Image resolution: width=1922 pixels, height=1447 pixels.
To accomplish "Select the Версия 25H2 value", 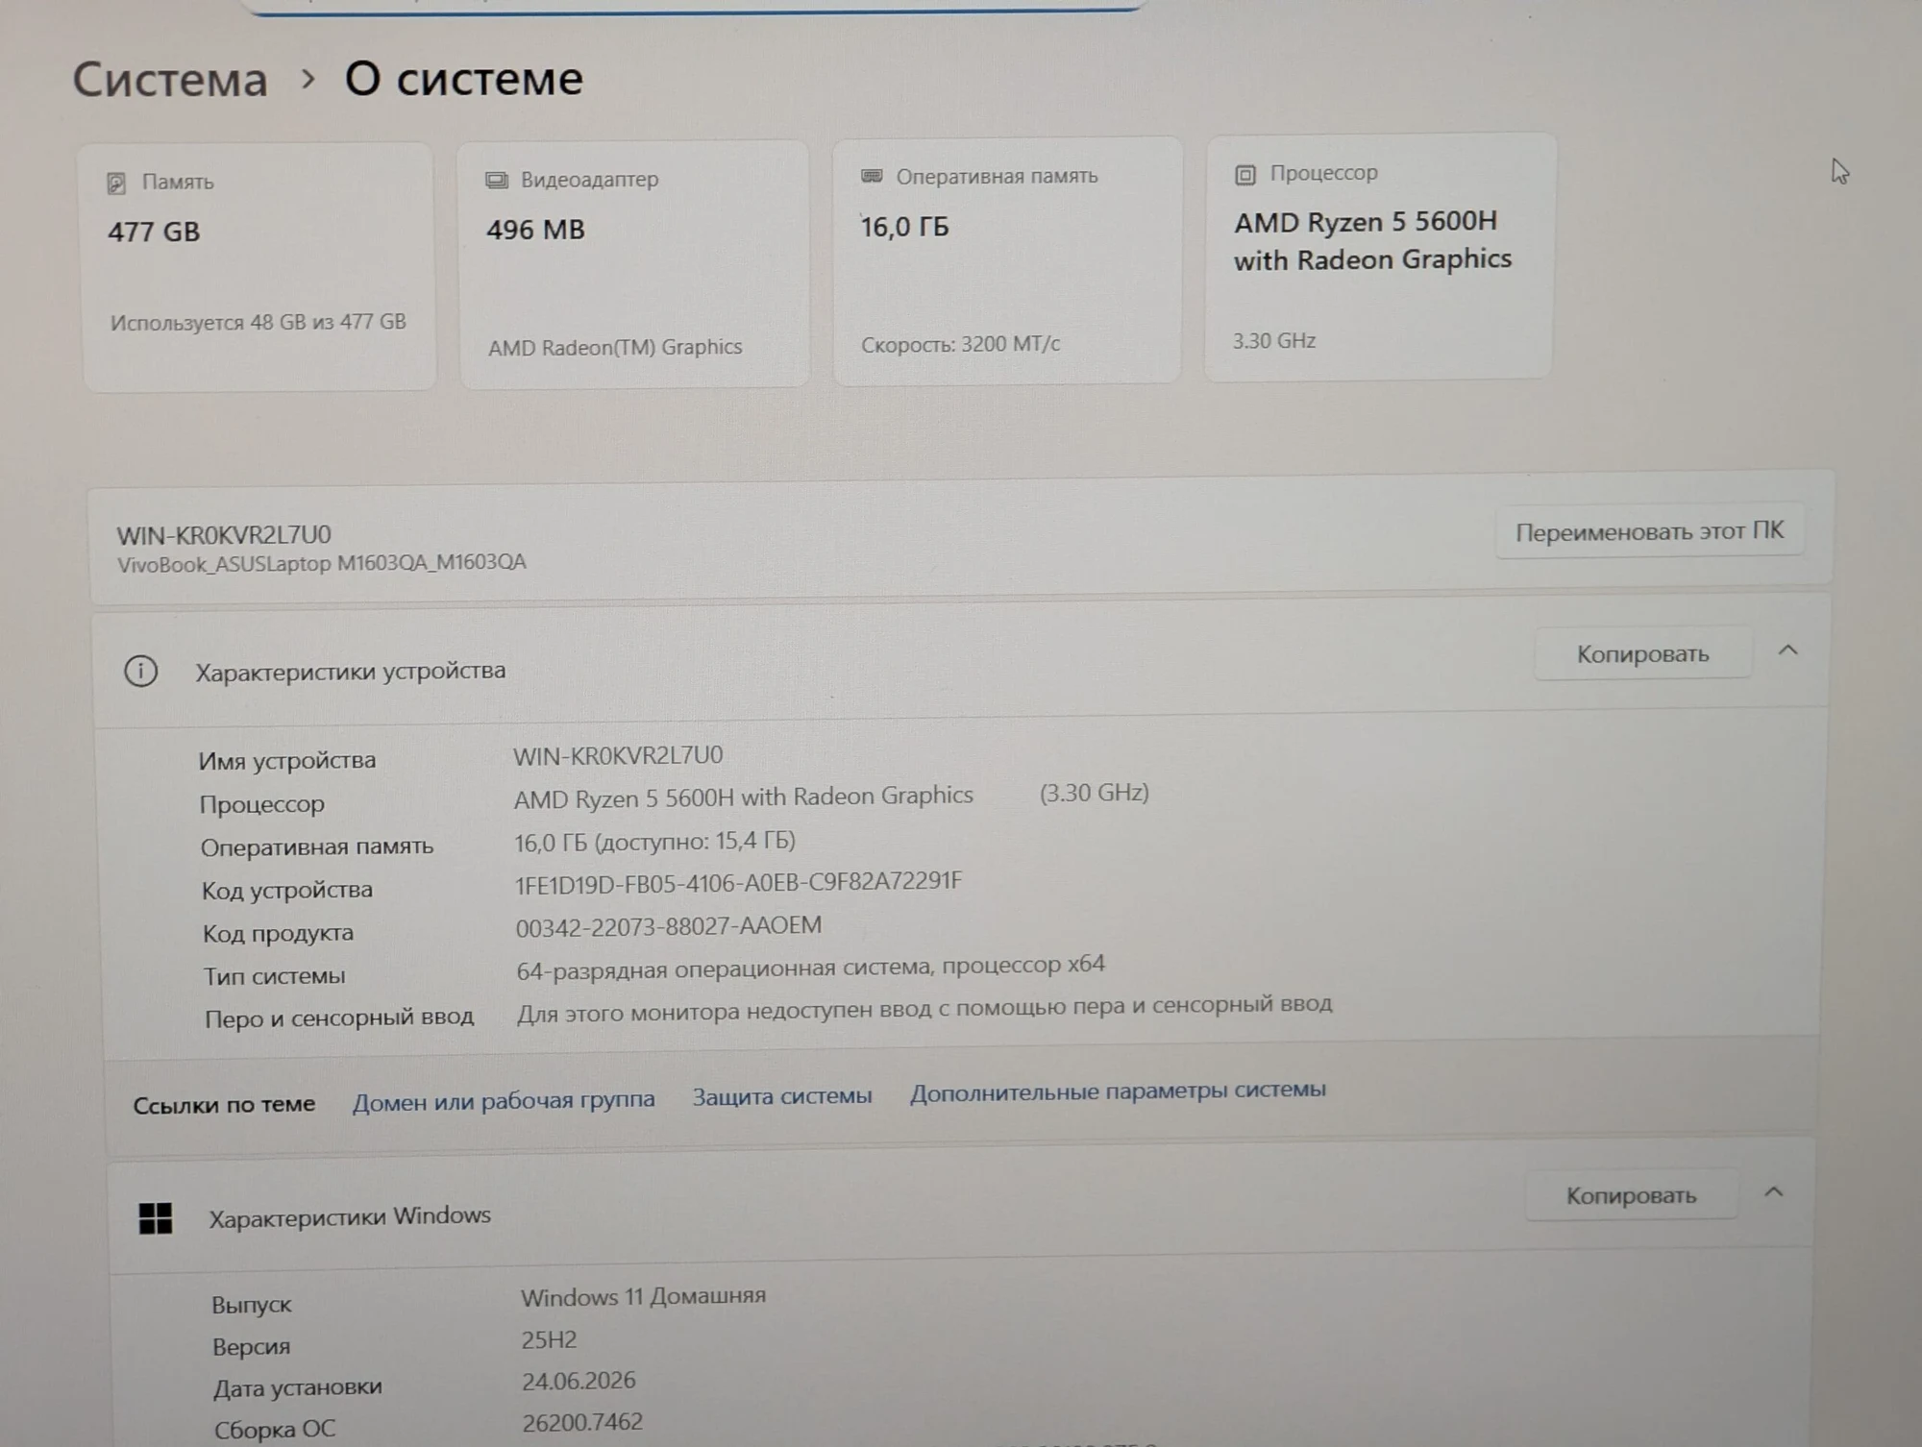I will point(549,1339).
